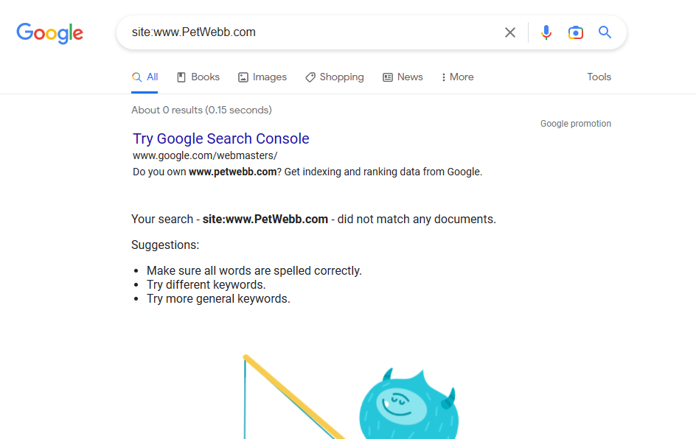Click the fishing monster illustration

pyautogui.click(x=408, y=405)
